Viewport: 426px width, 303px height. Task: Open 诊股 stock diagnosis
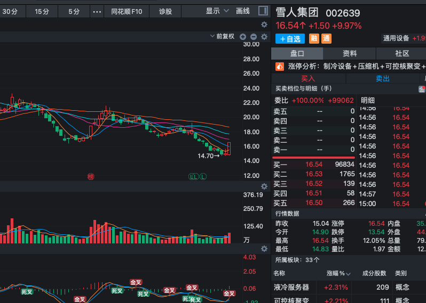pyautogui.click(x=165, y=12)
